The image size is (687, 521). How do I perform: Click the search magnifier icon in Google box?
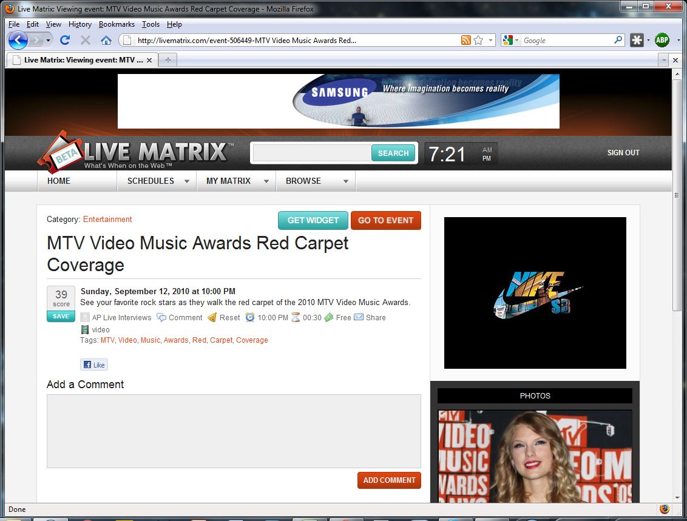(618, 40)
